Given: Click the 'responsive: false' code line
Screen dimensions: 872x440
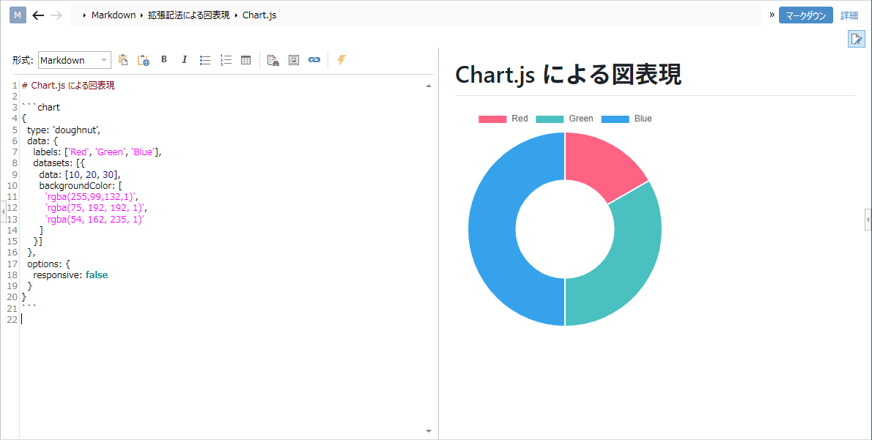Looking at the screenshot, I should point(70,275).
